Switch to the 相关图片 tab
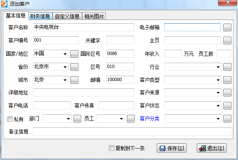Screen dimensions: 238x160 [94, 16]
